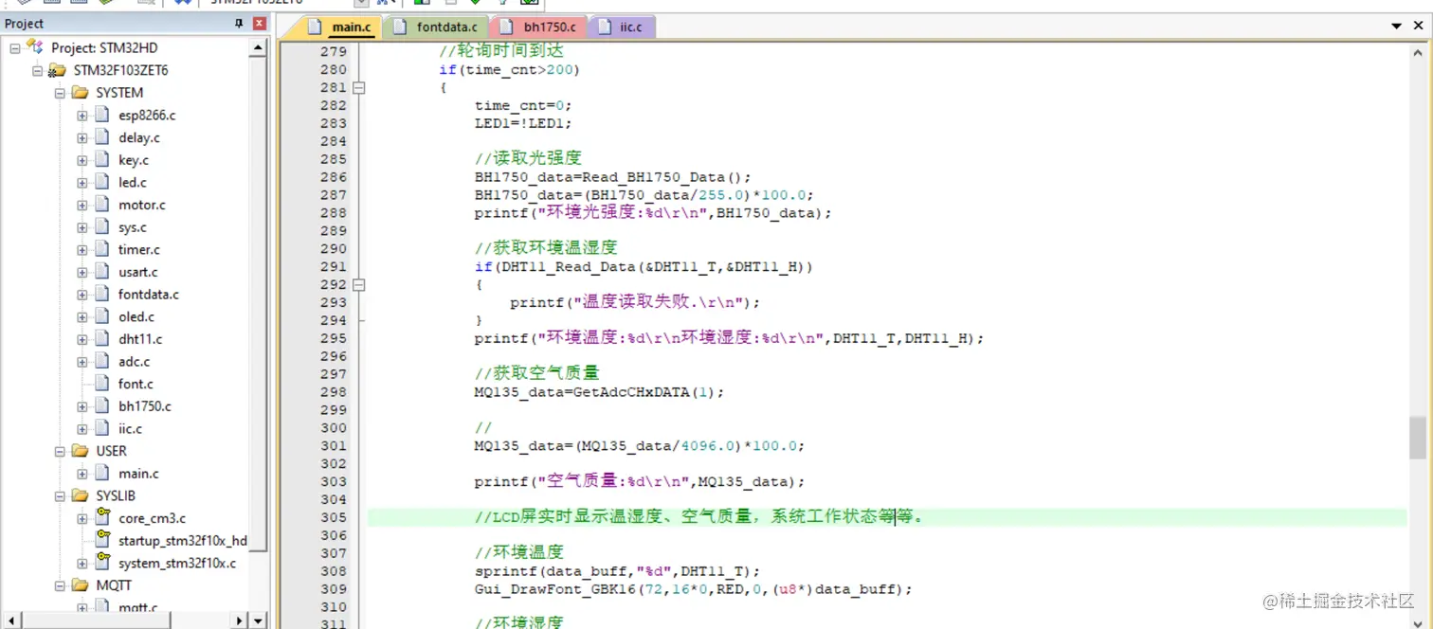Screen dimensions: 1433x629
Task: Open Manage Run-Time Environment
Action: pyautogui.click(x=476, y=4)
